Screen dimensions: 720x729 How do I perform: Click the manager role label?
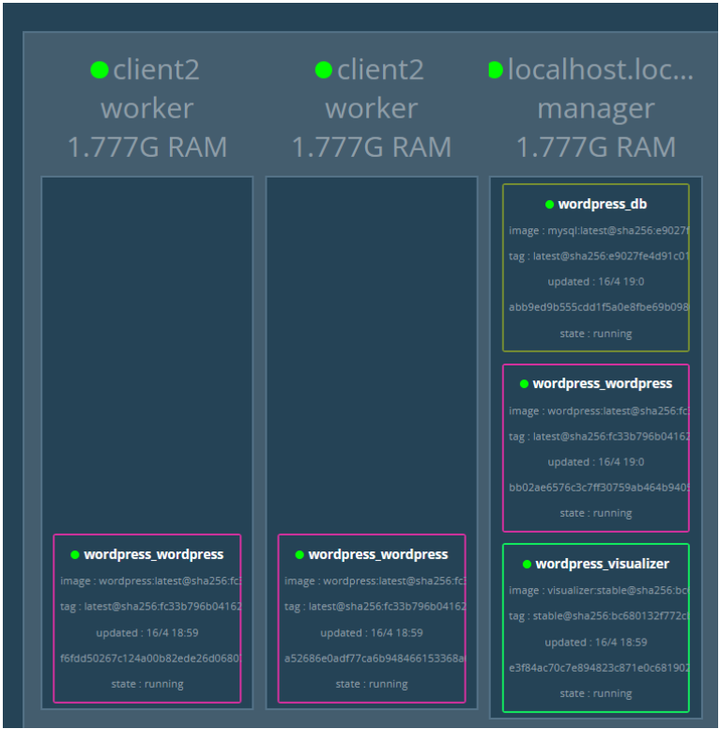coord(596,109)
